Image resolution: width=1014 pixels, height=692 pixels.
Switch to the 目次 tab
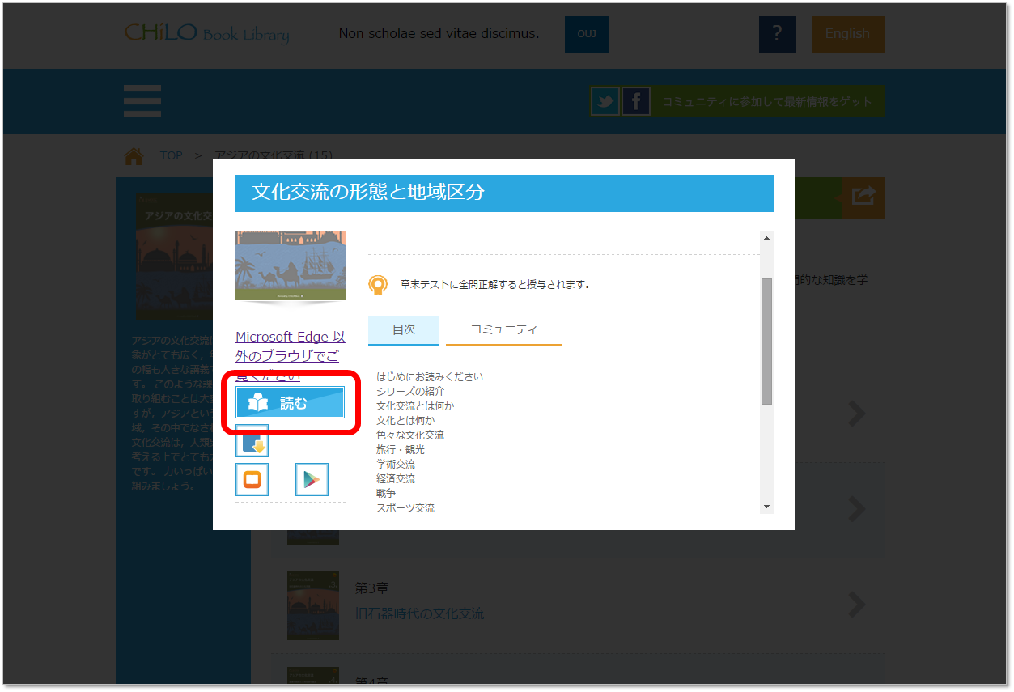pos(403,329)
